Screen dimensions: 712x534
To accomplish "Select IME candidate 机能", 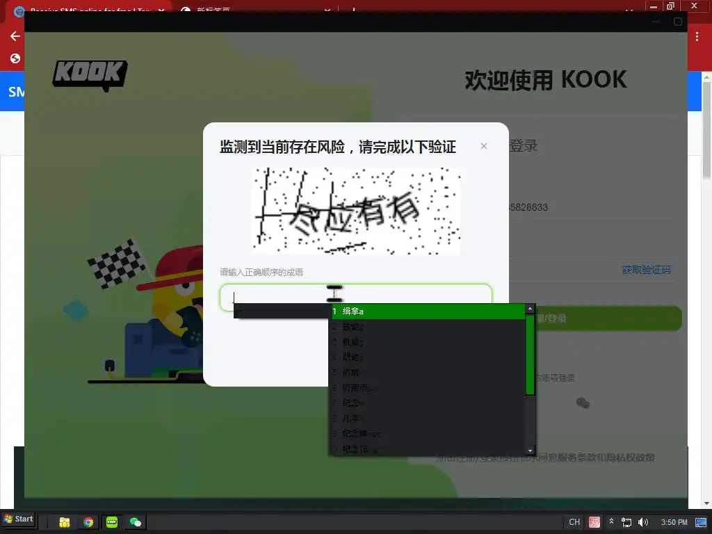I will tap(428, 342).
